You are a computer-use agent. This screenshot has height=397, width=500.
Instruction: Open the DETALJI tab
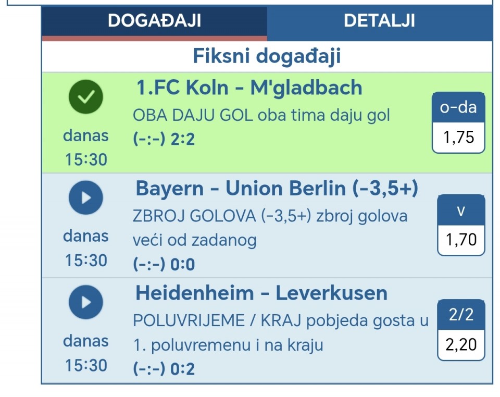coord(379,21)
